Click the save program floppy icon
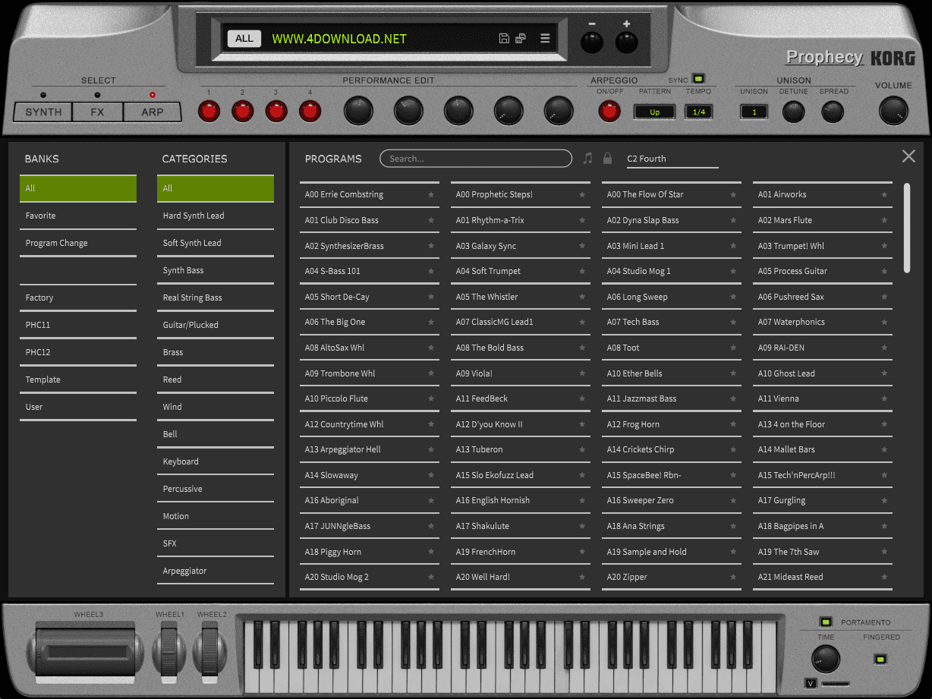 click(x=504, y=39)
